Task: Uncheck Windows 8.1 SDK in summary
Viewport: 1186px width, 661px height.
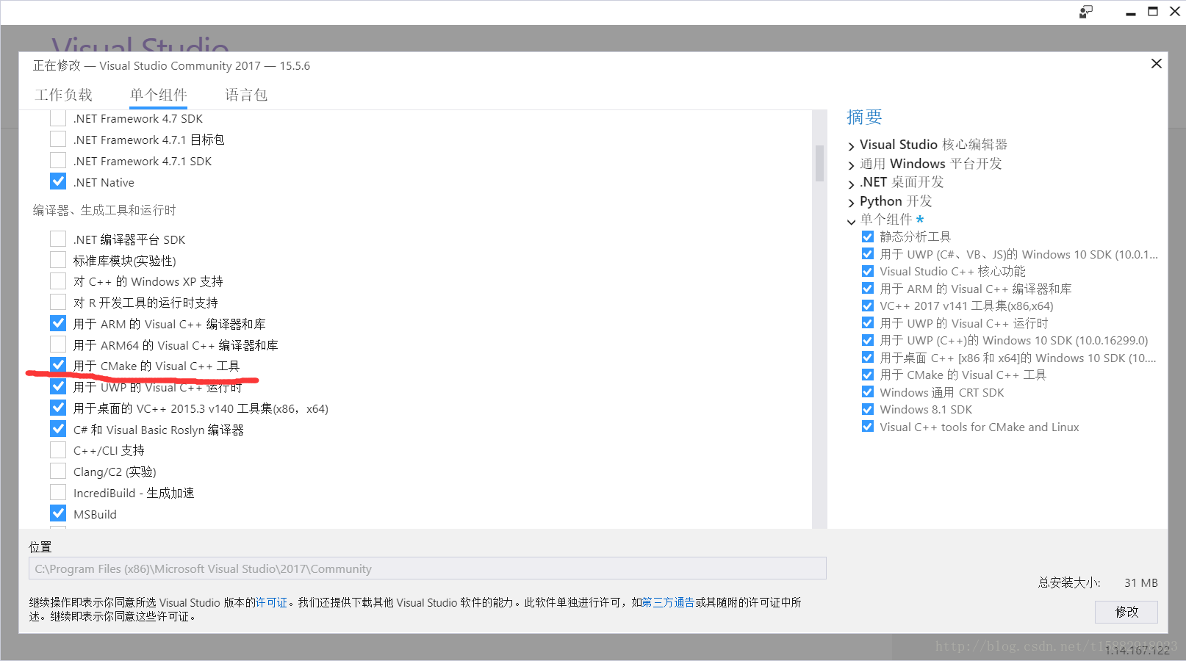Action: [868, 409]
